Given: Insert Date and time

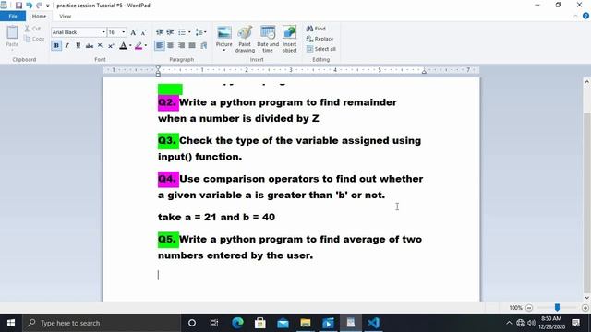Looking at the screenshot, I should [268, 39].
